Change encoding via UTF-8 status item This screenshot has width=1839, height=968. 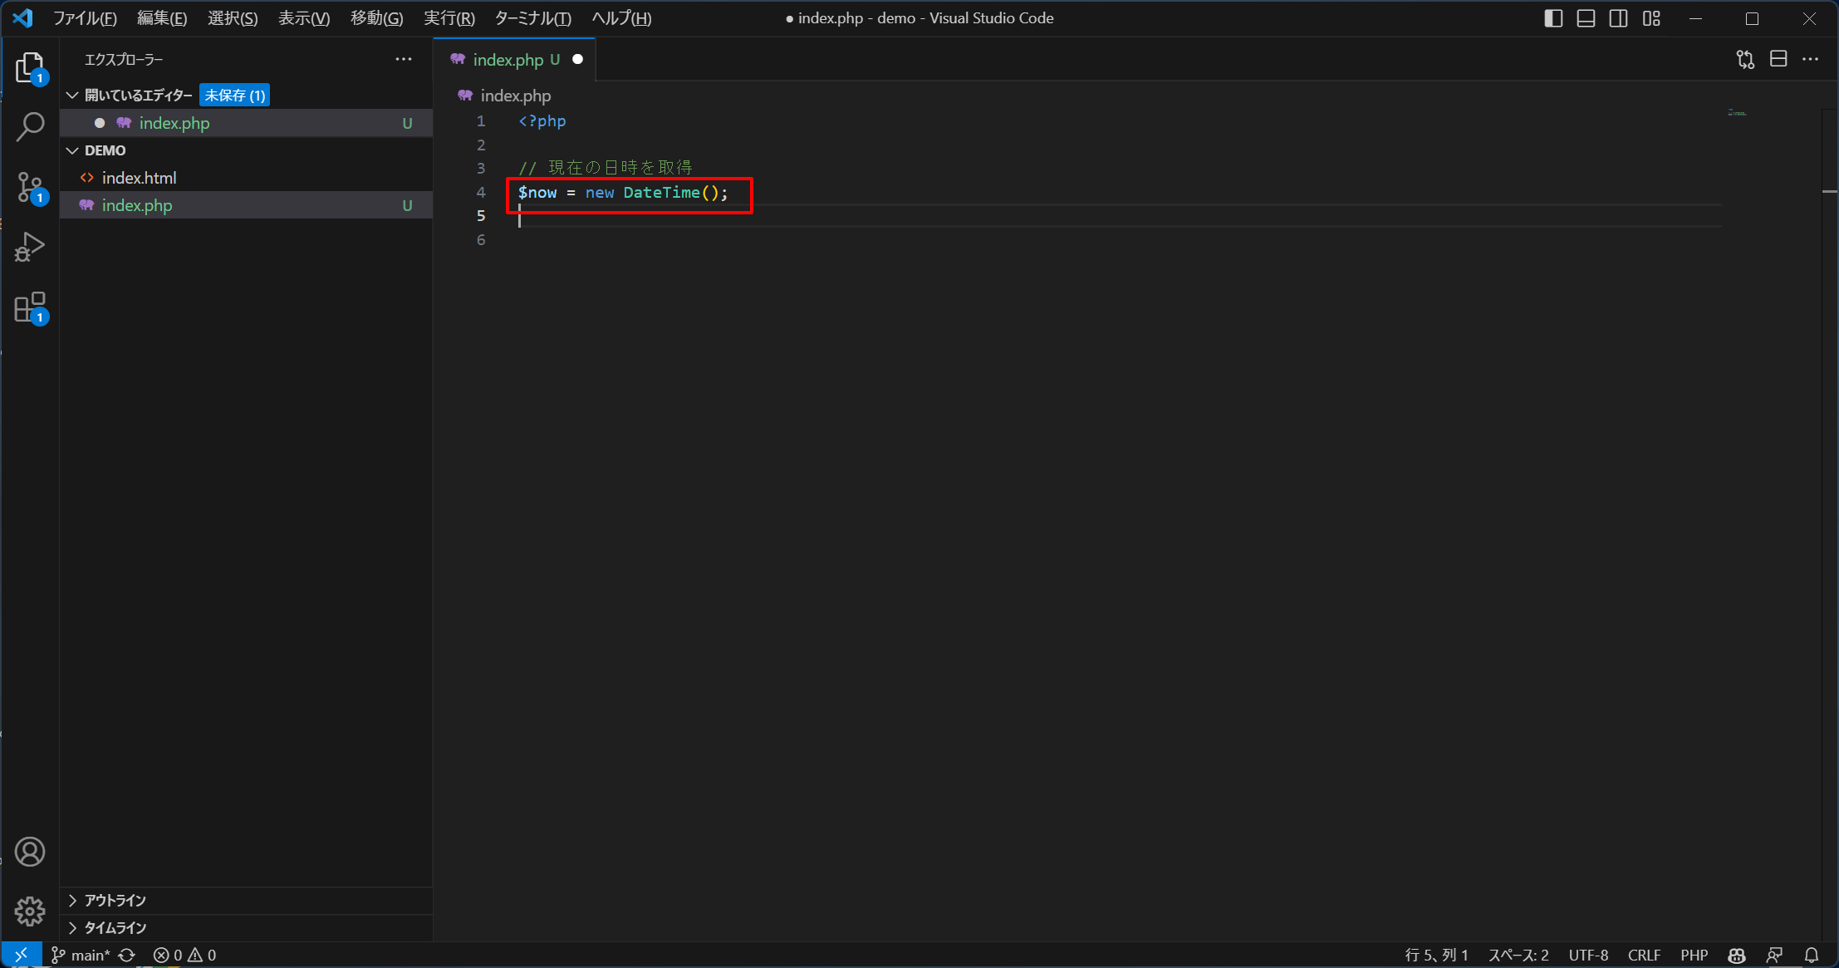pos(1588,955)
